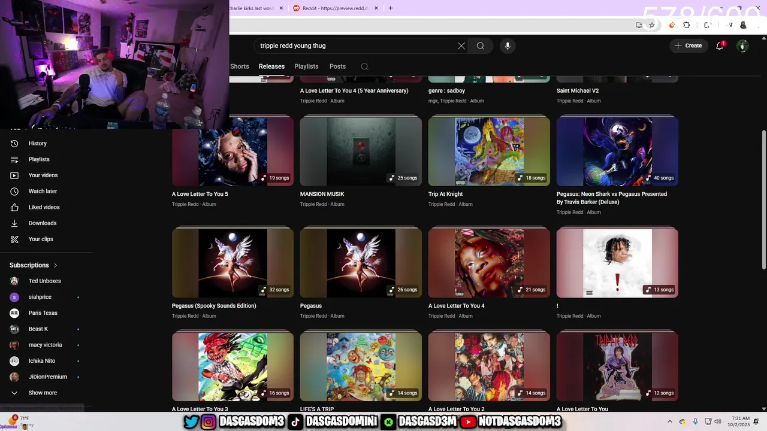
Task: Switch to the Releases tab
Action: pos(271,66)
